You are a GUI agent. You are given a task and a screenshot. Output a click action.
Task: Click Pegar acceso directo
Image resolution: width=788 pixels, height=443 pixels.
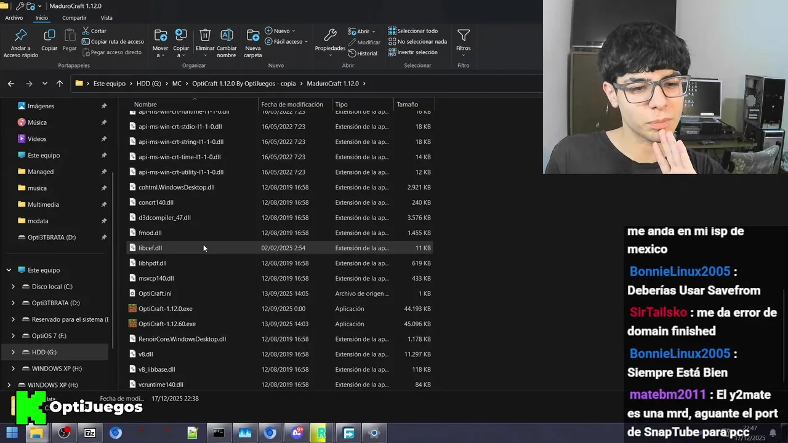pyautogui.click(x=111, y=52)
